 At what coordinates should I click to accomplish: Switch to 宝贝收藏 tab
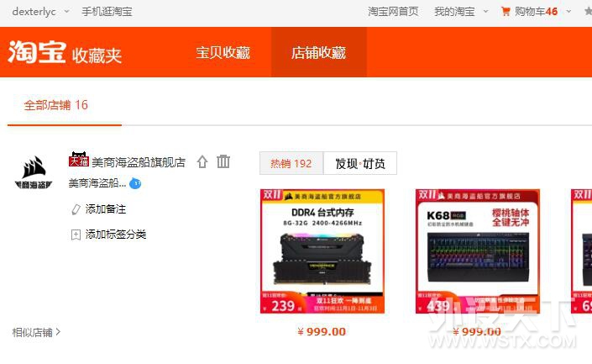coord(223,52)
